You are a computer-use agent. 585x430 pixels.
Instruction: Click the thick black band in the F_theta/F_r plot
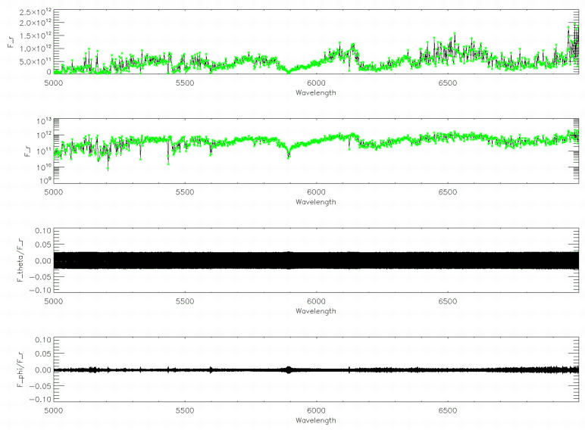[x=316, y=260]
